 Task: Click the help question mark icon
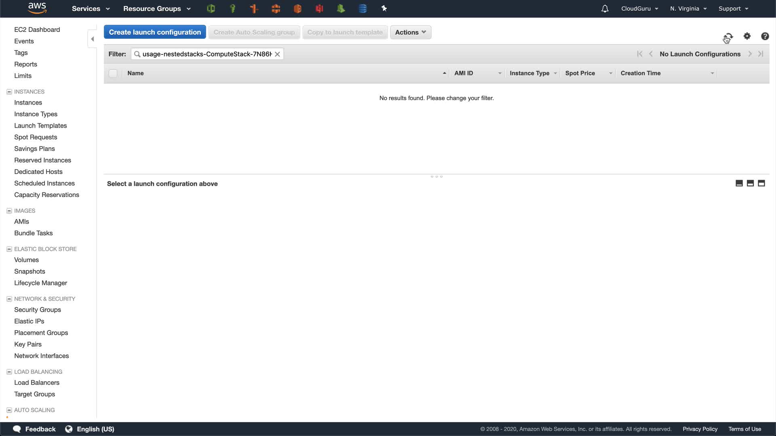[x=765, y=36]
